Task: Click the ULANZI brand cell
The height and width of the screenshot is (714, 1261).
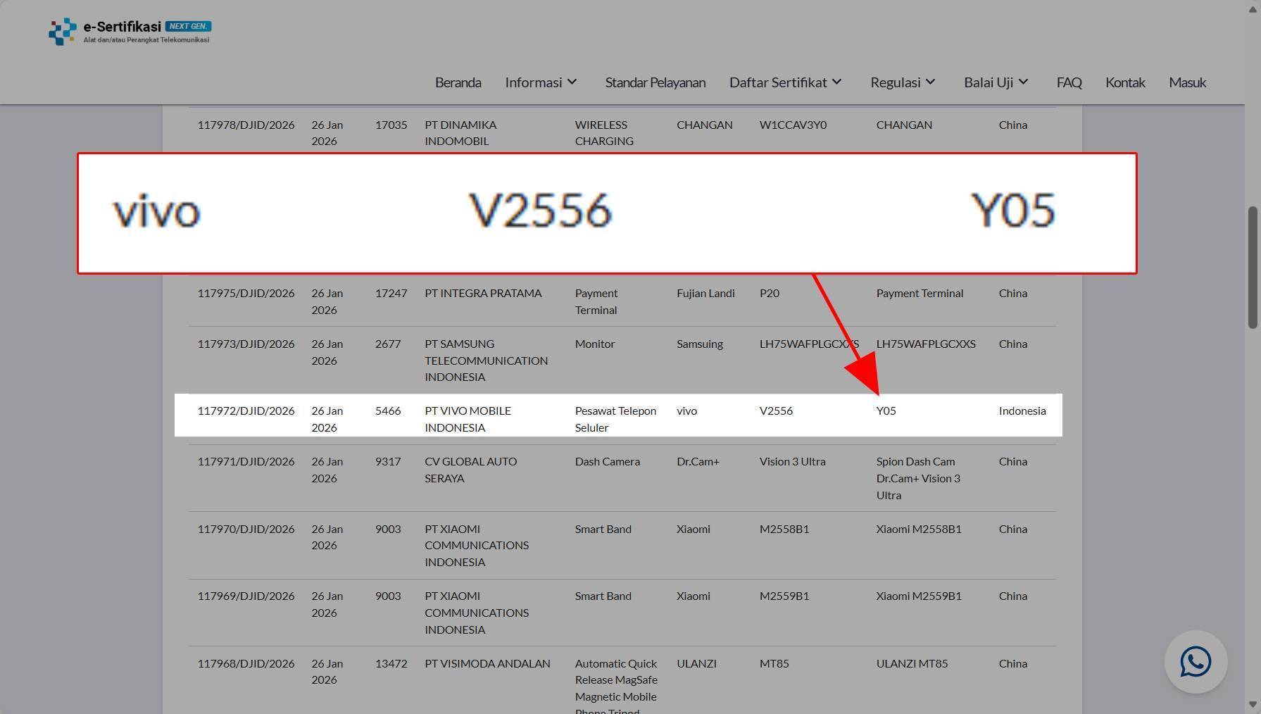Action: [x=696, y=663]
